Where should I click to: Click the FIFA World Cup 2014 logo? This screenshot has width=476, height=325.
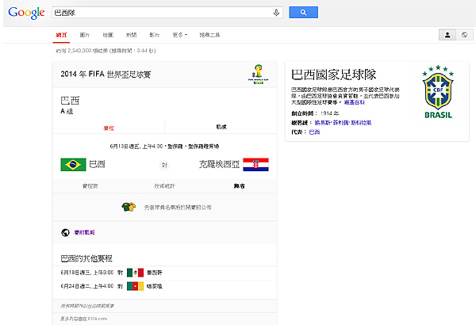(x=258, y=74)
